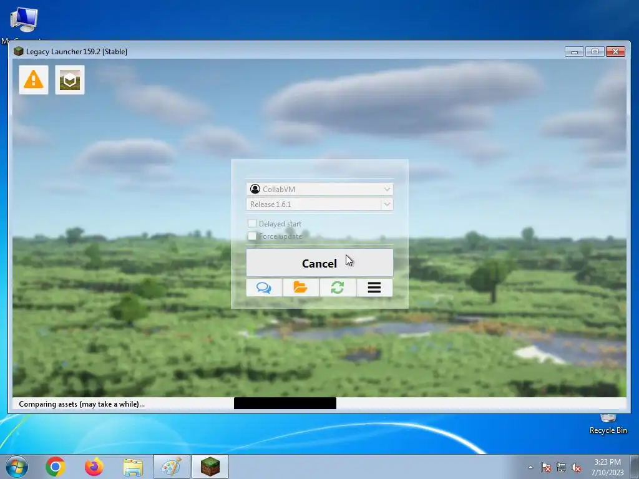Click the Release 1.6.1 version field
The image size is (639, 479).
[x=313, y=204]
